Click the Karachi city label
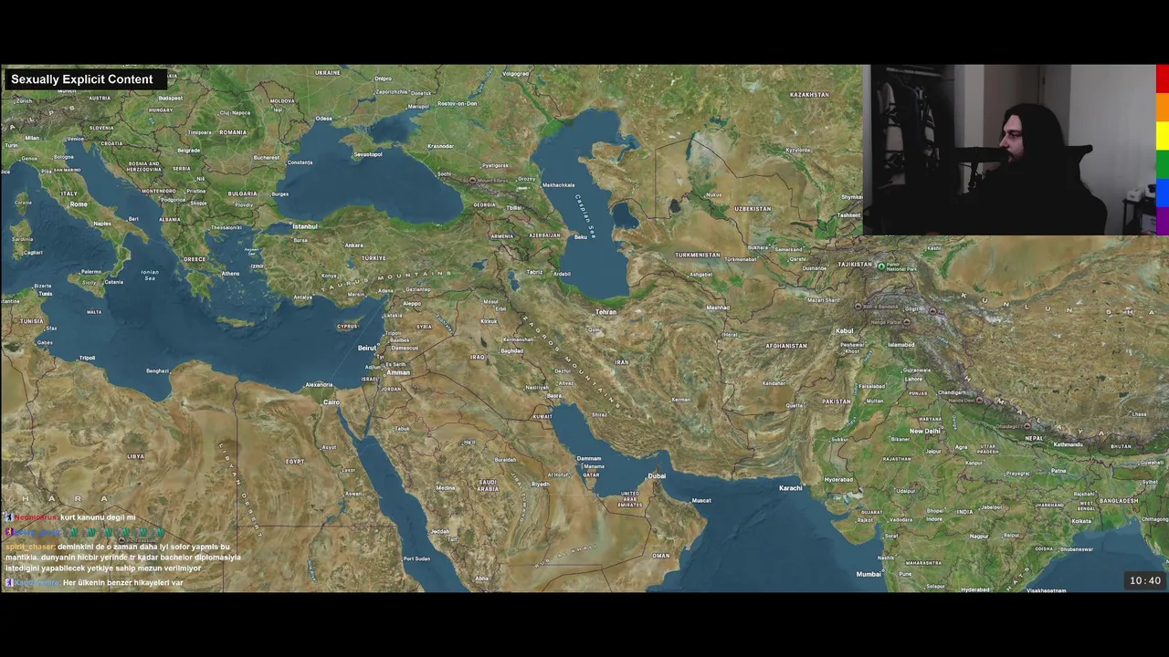The width and height of the screenshot is (1169, 657). click(790, 488)
